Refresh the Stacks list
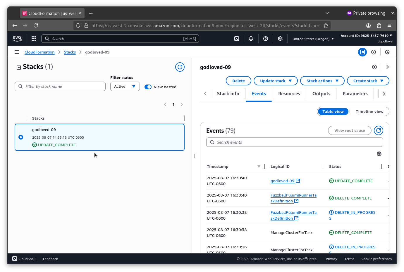This screenshot has height=272, width=404. (x=180, y=67)
